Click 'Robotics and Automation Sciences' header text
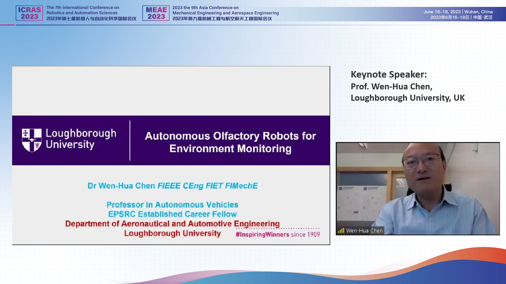506x284 pixels. click(82, 13)
